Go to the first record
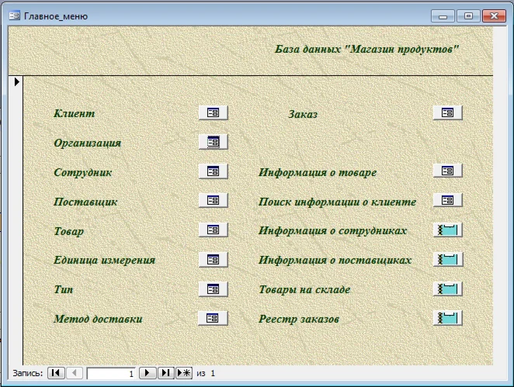The height and width of the screenshot is (387, 514). [x=56, y=373]
